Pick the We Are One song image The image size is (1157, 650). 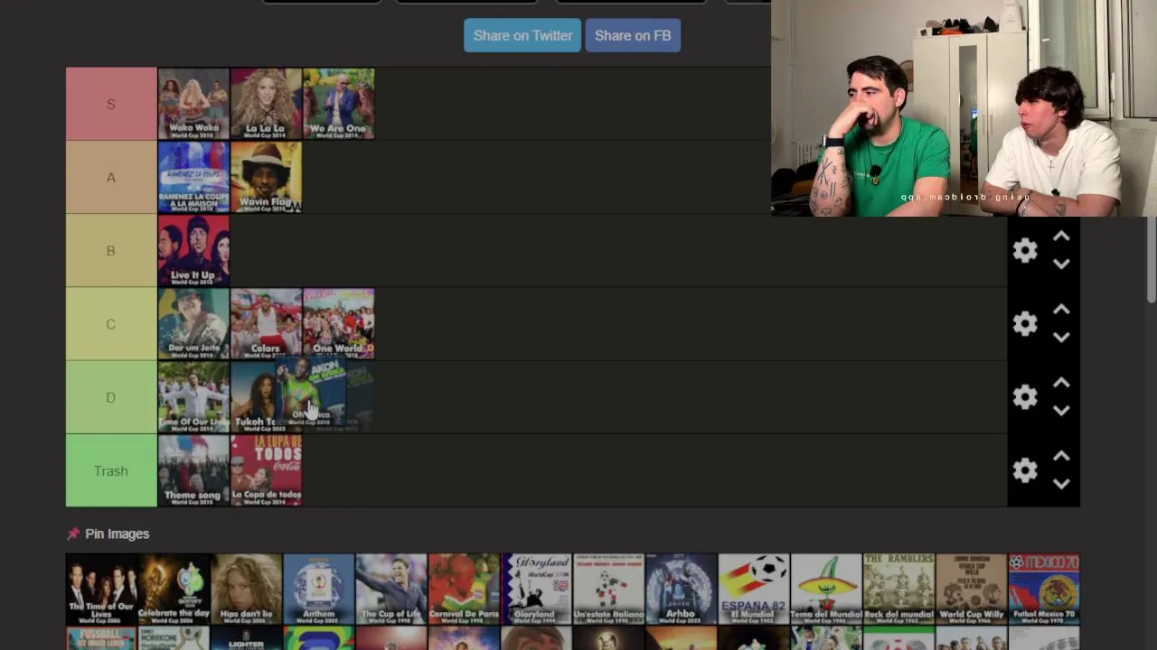pyautogui.click(x=338, y=104)
